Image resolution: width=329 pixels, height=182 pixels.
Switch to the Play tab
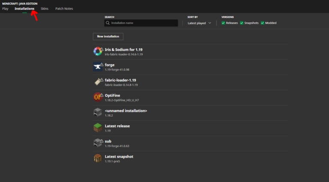click(x=5, y=9)
